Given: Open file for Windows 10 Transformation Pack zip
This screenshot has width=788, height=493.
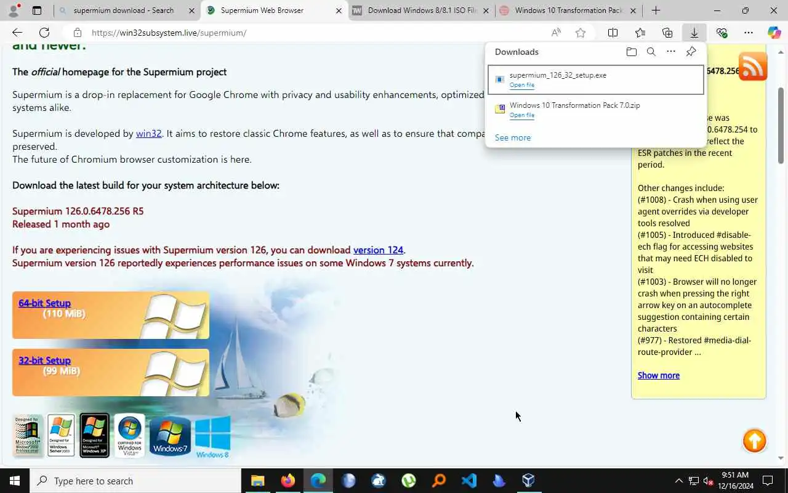Looking at the screenshot, I should tap(521, 115).
